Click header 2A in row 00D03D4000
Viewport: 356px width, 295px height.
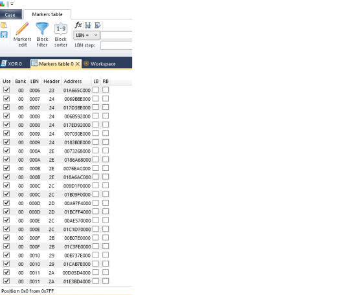point(52,273)
